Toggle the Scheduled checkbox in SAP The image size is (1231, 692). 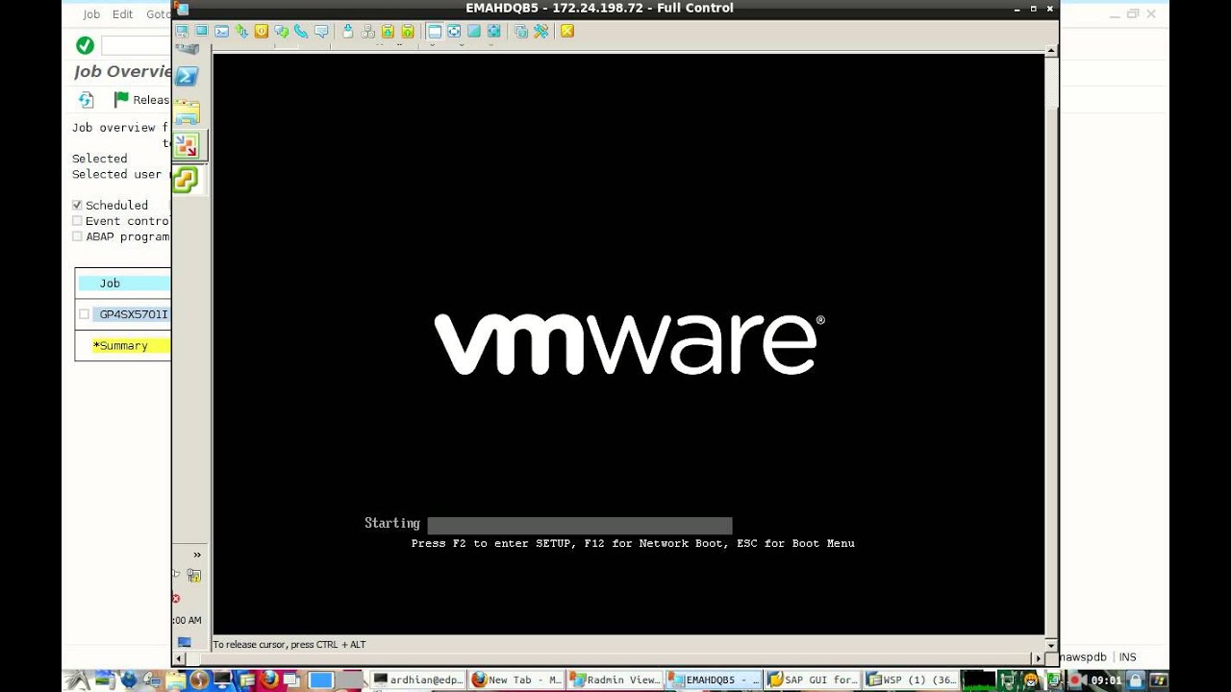[x=77, y=205]
